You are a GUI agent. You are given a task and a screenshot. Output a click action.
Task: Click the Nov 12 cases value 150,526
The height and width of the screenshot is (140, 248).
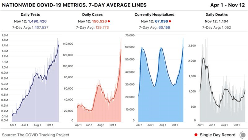[100, 21]
